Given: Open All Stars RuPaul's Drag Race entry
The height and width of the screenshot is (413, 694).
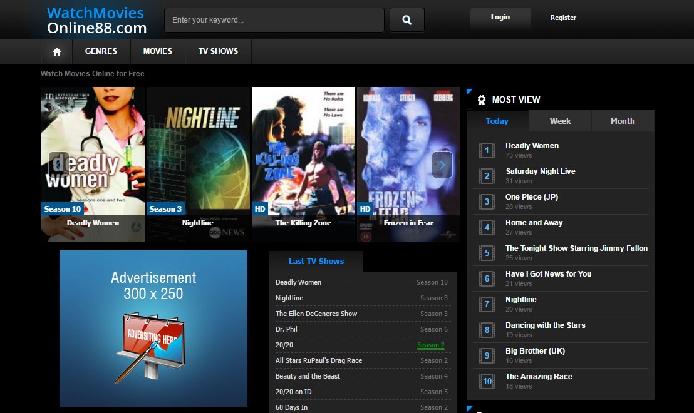Looking at the screenshot, I should [x=319, y=360].
